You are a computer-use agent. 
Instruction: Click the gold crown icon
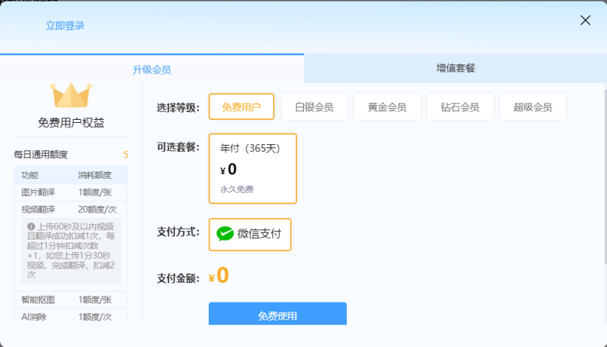click(x=71, y=94)
